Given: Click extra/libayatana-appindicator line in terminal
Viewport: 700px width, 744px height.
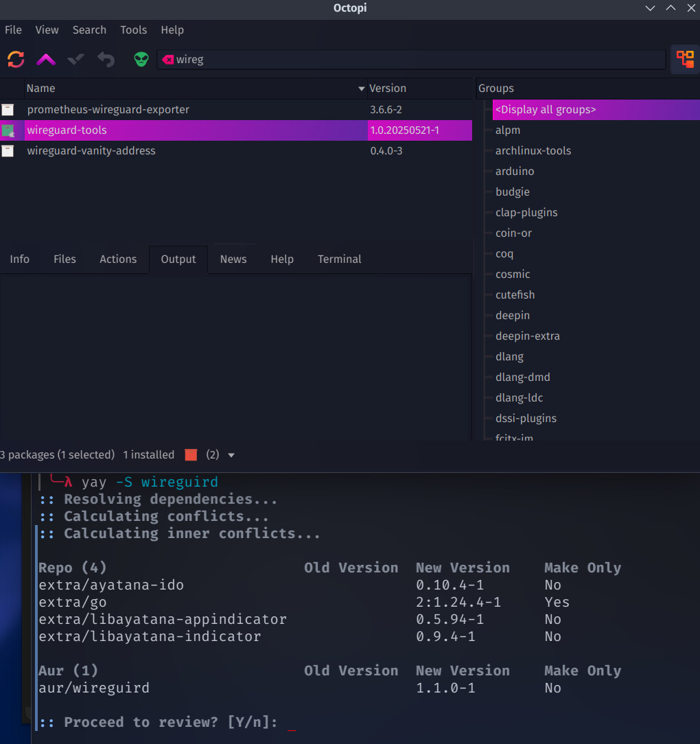Looking at the screenshot, I should [163, 619].
